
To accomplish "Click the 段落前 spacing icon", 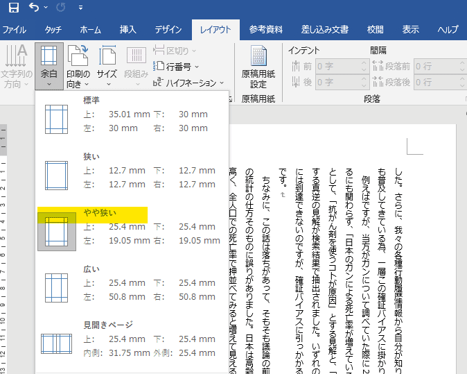I will (378, 66).
